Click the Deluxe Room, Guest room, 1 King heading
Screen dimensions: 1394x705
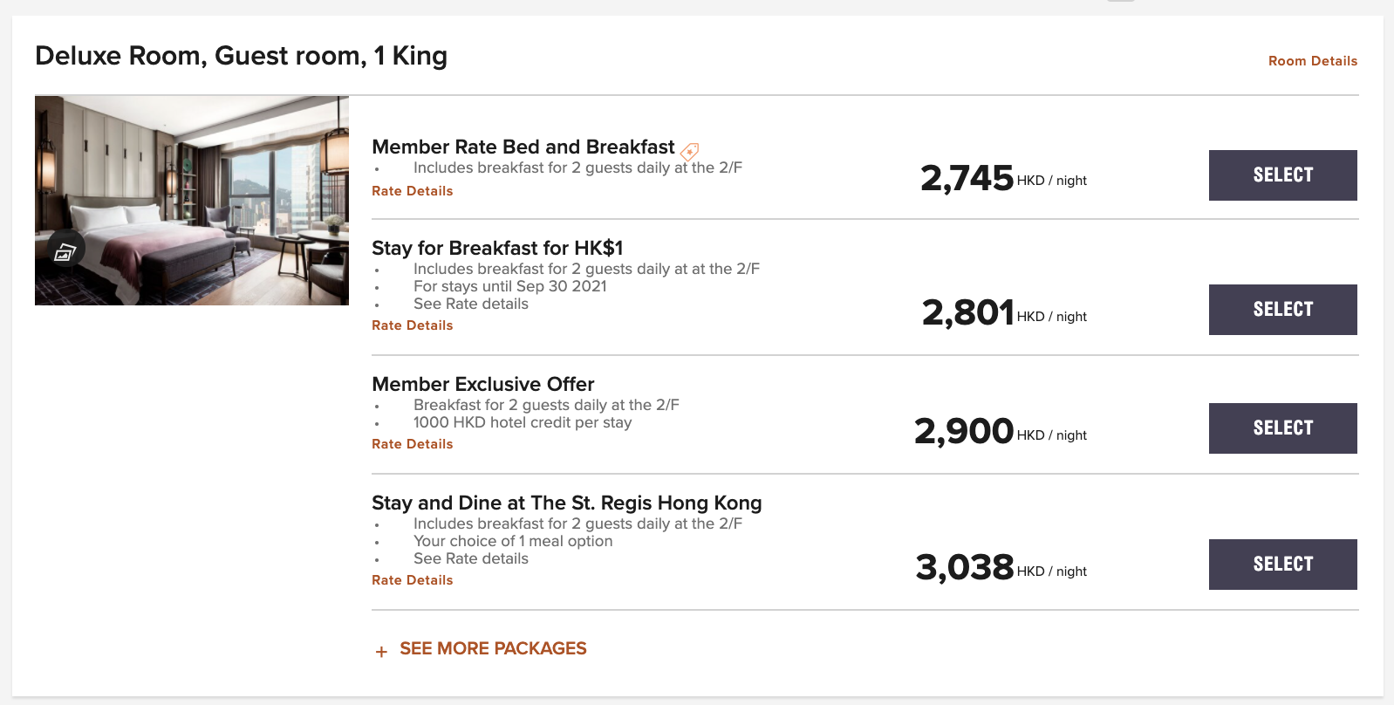(x=241, y=56)
